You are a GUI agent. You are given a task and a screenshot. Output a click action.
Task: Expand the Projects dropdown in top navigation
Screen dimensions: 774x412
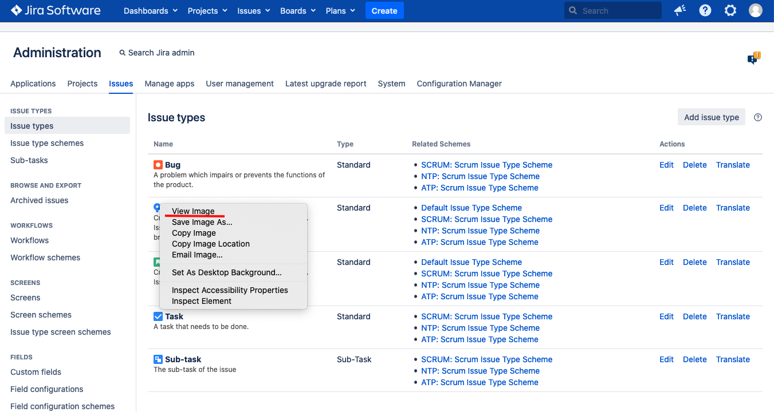coord(207,11)
